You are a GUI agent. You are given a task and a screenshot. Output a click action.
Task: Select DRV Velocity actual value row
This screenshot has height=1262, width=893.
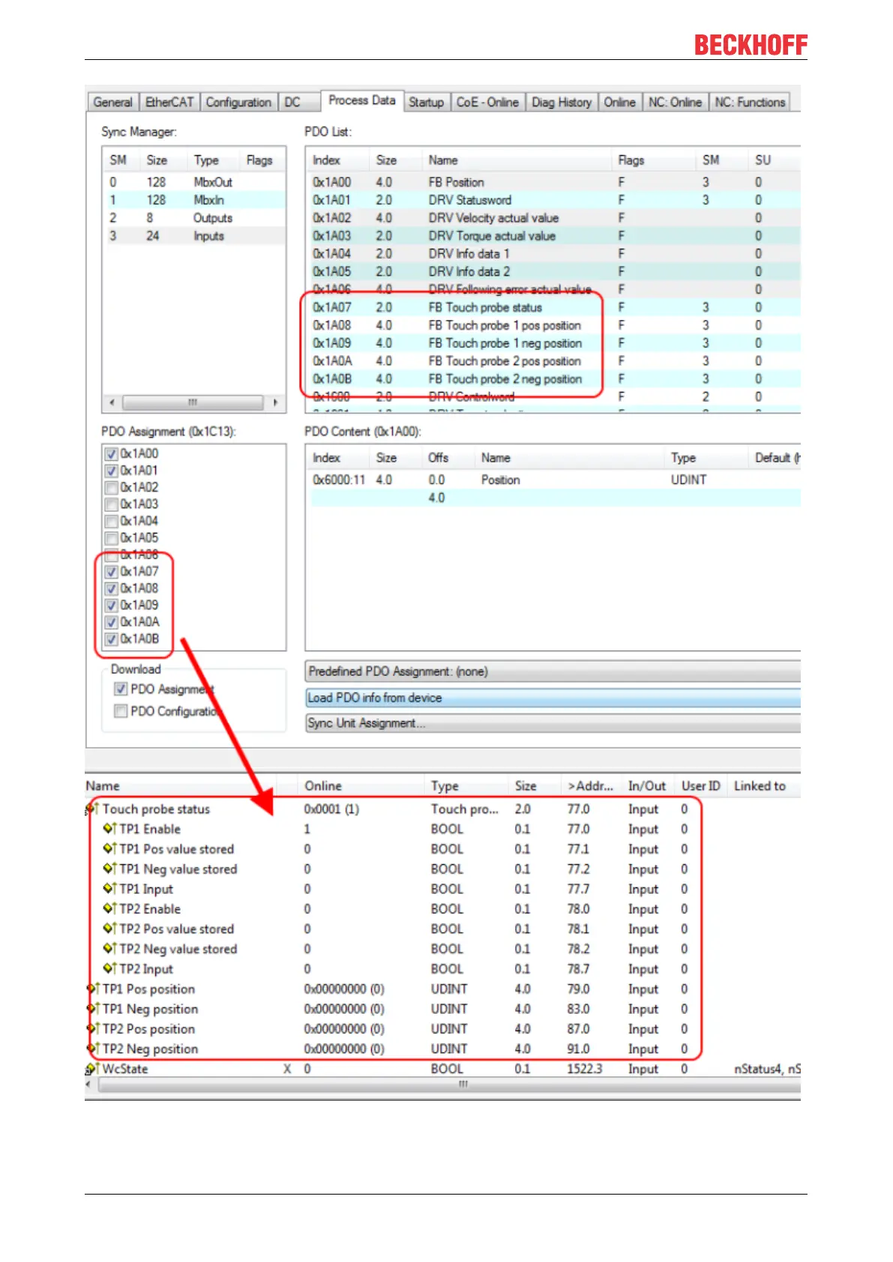553,218
